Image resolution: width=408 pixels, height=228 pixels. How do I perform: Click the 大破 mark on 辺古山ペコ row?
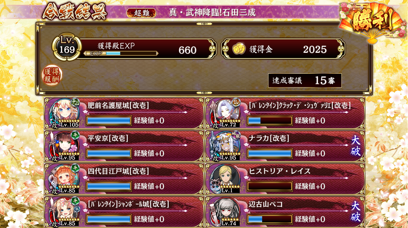[356, 211]
